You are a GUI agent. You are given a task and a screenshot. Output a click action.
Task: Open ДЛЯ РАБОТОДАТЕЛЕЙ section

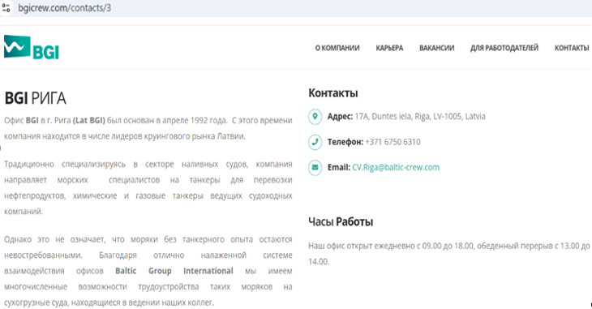[x=504, y=48]
